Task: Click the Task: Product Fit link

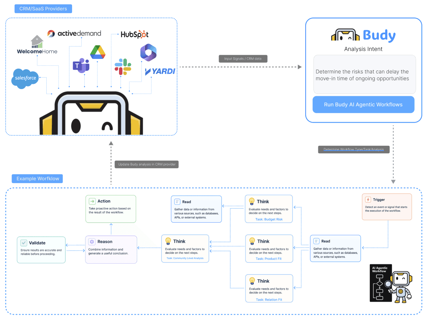Action: pyautogui.click(x=269, y=259)
